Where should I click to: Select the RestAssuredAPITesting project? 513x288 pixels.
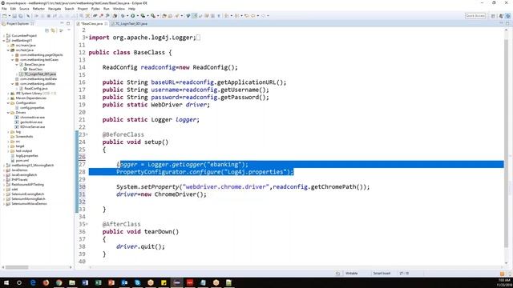click(27, 185)
